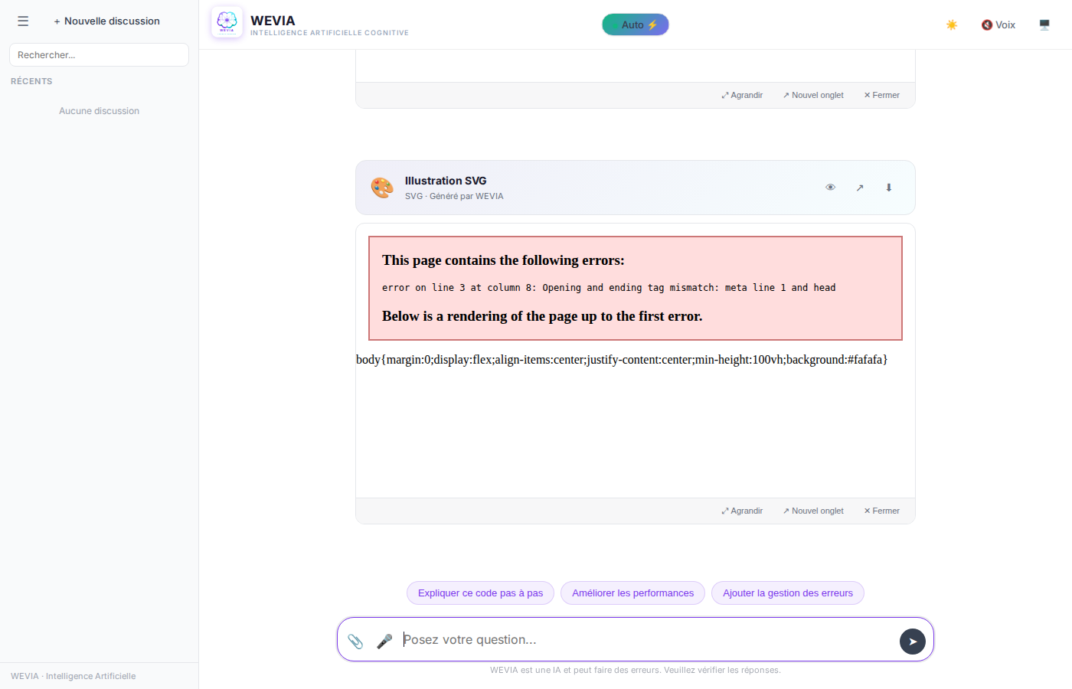Click the WEVIA brain logo

[227, 23]
